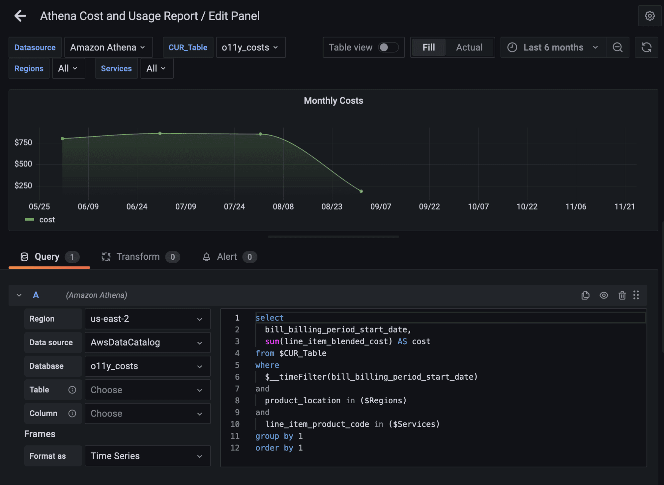Switch to the Transform tab
This screenshot has width=664, height=485.
click(x=139, y=256)
